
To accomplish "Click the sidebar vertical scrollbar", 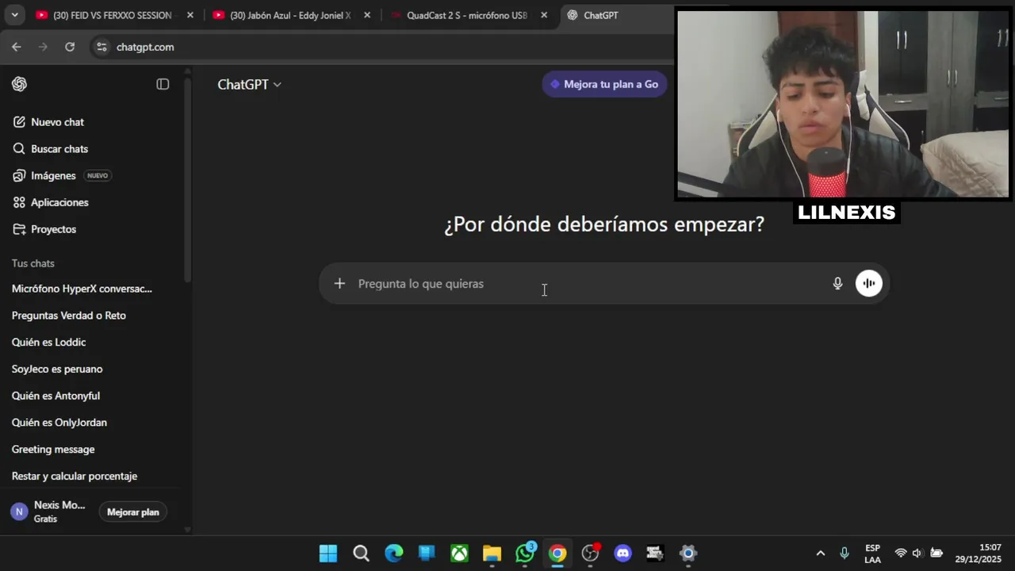I will (187, 178).
